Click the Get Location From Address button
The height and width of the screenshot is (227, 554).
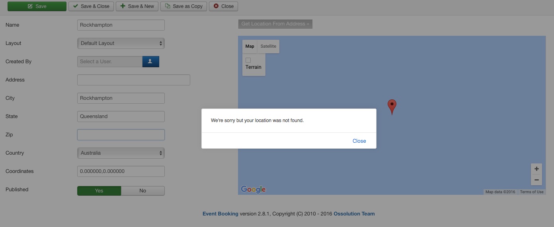(x=275, y=24)
